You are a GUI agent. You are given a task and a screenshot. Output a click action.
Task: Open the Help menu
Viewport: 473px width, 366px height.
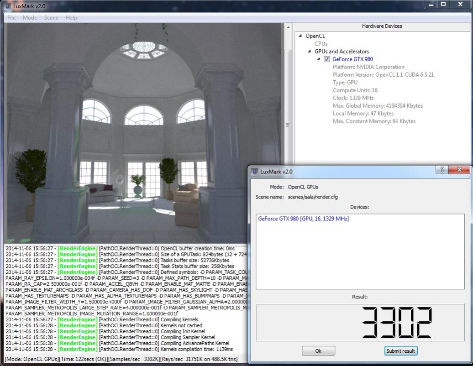coord(71,18)
